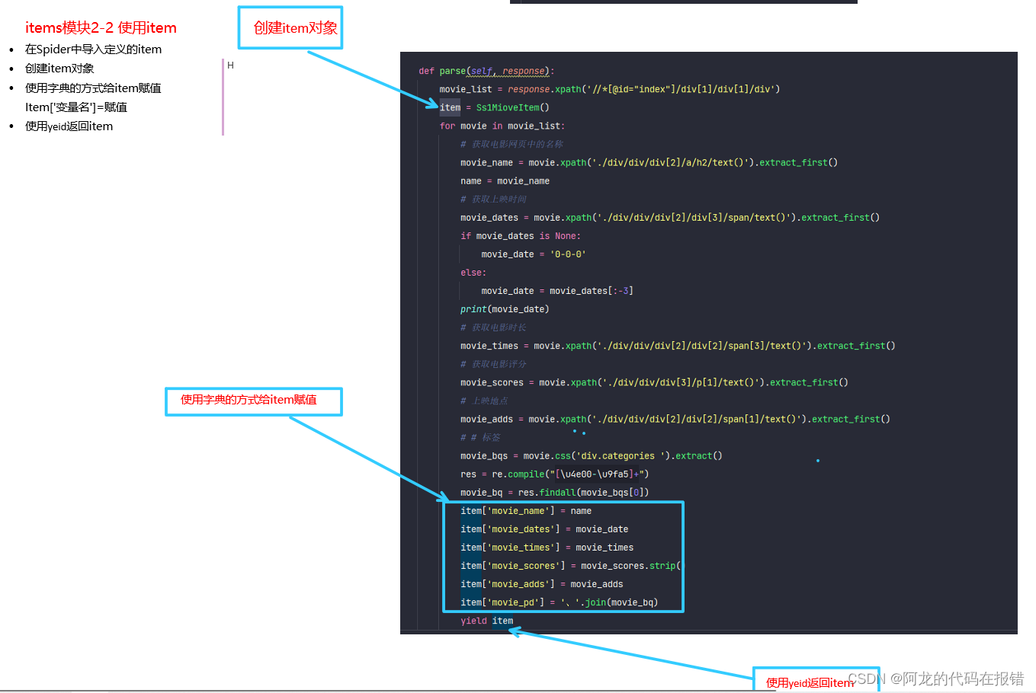
Task: Click the 'movie_times = movie.xpath' code line
Action: pyautogui.click(x=678, y=346)
